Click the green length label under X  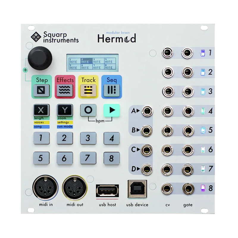[x=41, y=118]
